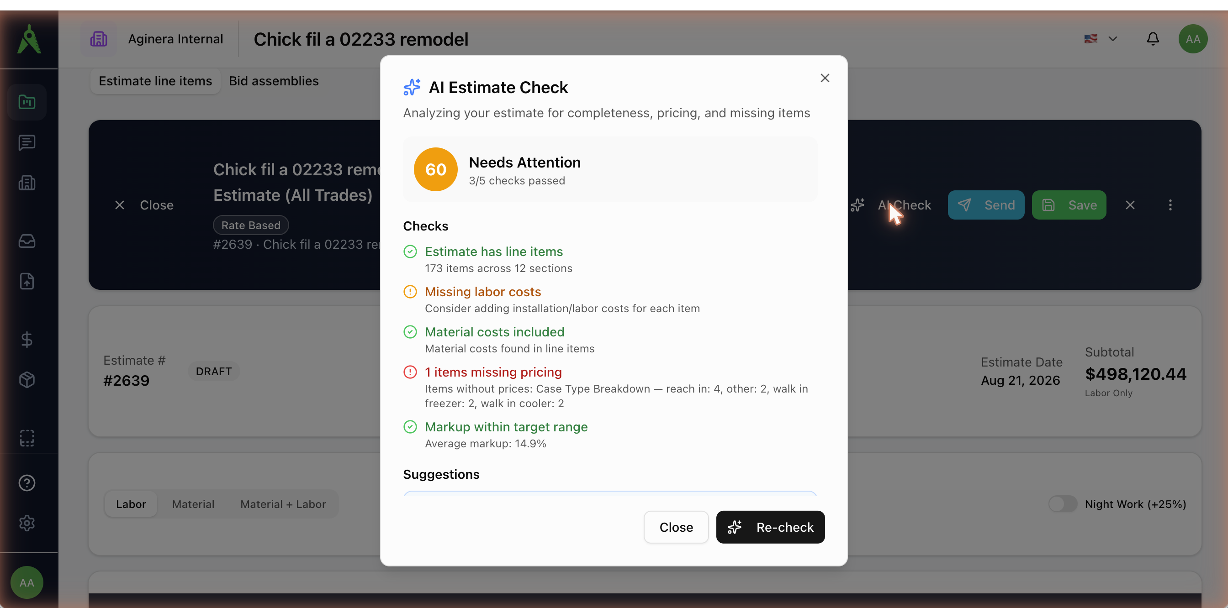This screenshot has width=1228, height=608.
Task: Click the 'Needs Attention' heading
Action: coord(524,162)
